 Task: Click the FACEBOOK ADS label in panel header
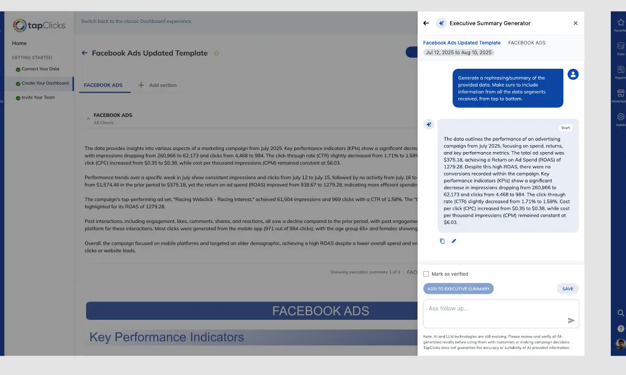527,43
